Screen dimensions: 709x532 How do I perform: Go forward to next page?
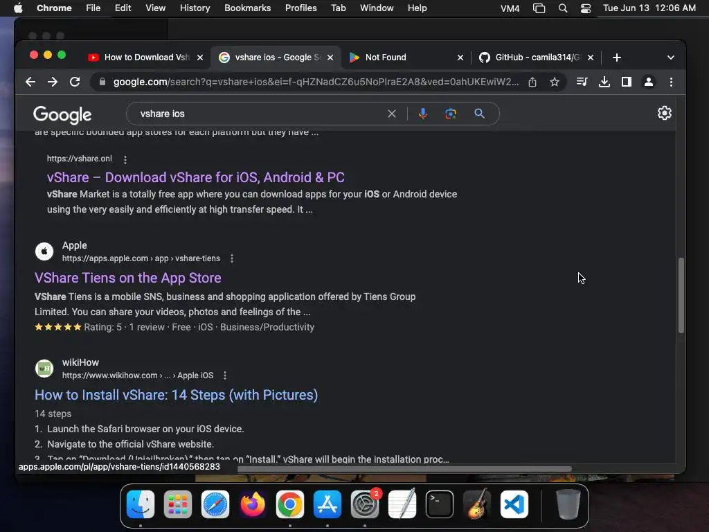pyautogui.click(x=53, y=82)
